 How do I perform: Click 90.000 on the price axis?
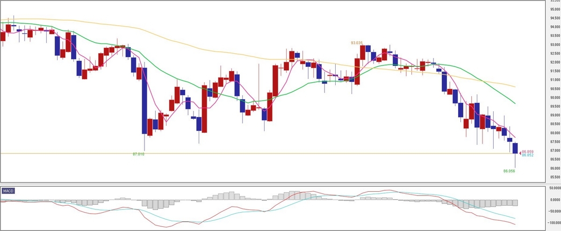554,98
